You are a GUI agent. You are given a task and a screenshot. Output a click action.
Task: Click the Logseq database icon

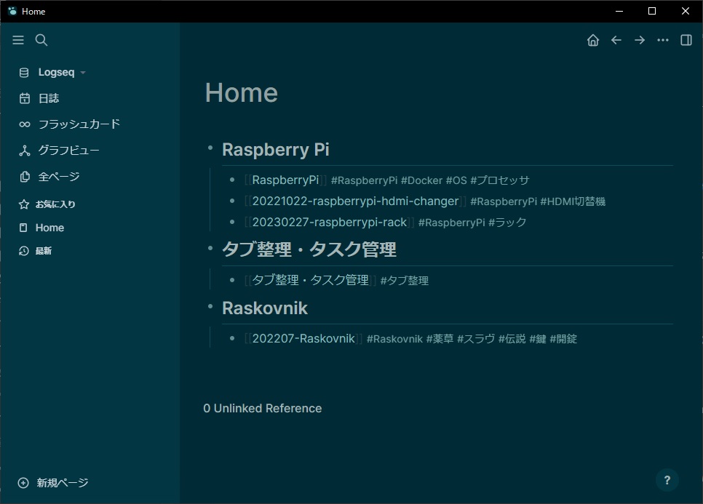24,73
